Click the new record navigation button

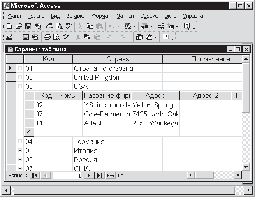[x=110, y=176]
